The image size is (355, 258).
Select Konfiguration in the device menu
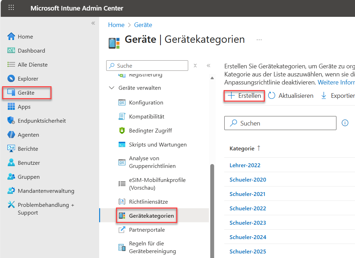pos(146,102)
